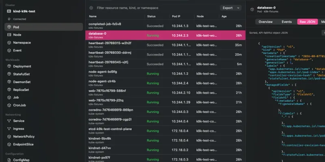The width and height of the screenshot is (325, 162).
Task: Sort by the Name column header
Action: (x=93, y=16)
